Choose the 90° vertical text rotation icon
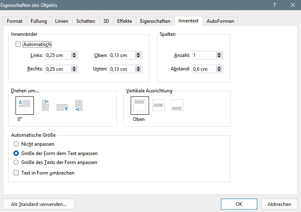 [x=45, y=105]
